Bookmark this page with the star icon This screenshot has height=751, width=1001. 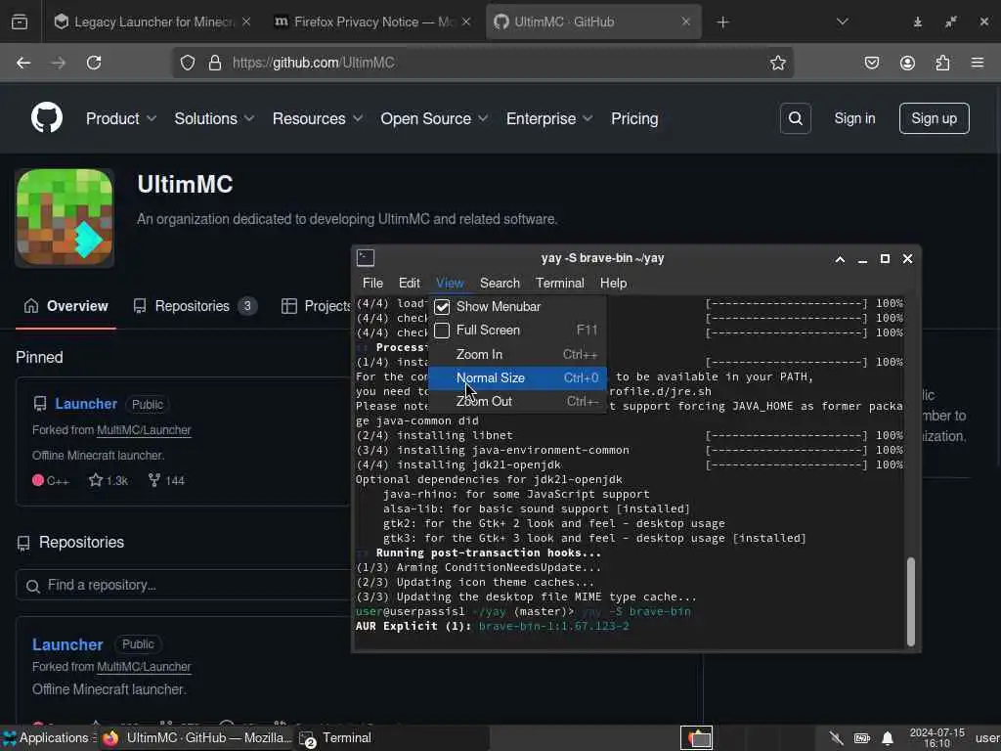[x=777, y=63]
